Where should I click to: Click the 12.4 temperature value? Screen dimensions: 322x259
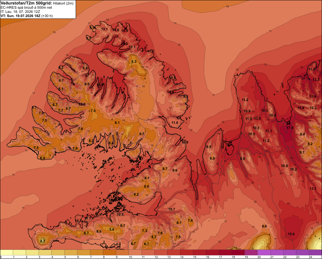click(x=313, y=96)
